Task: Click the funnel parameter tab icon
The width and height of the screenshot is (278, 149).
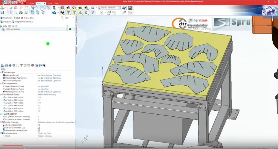Action: [21, 65]
